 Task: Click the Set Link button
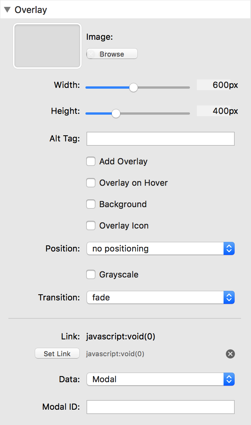click(57, 354)
